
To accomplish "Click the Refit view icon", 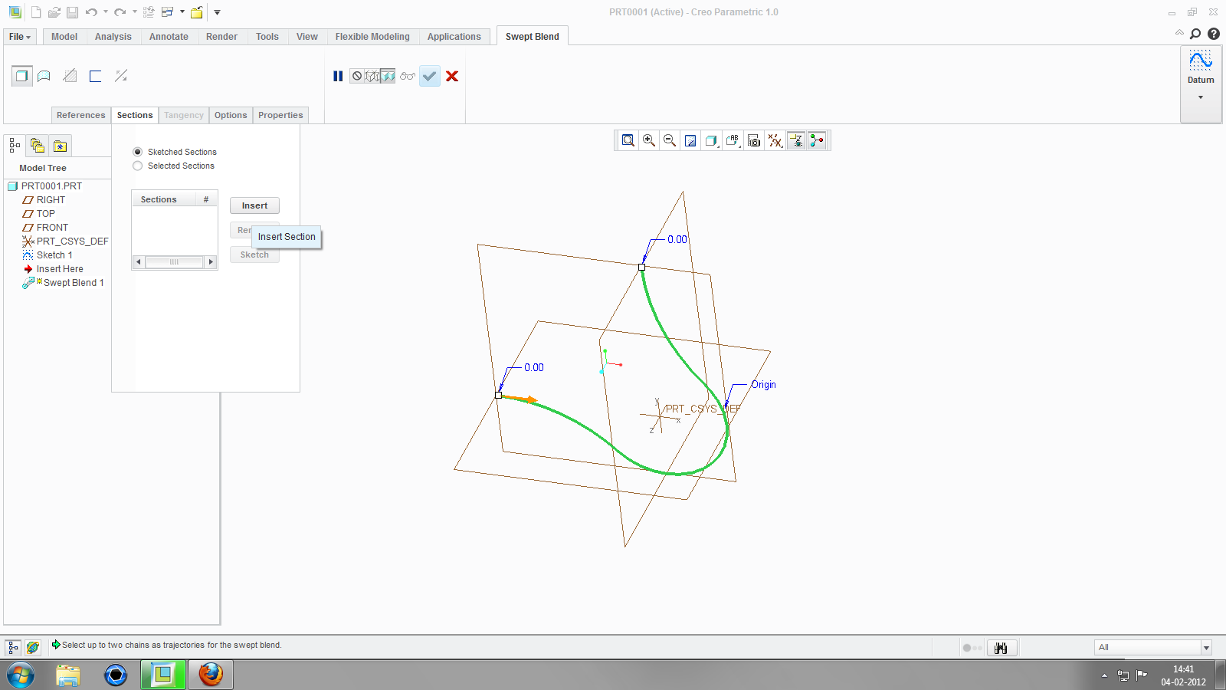I will tap(628, 140).
